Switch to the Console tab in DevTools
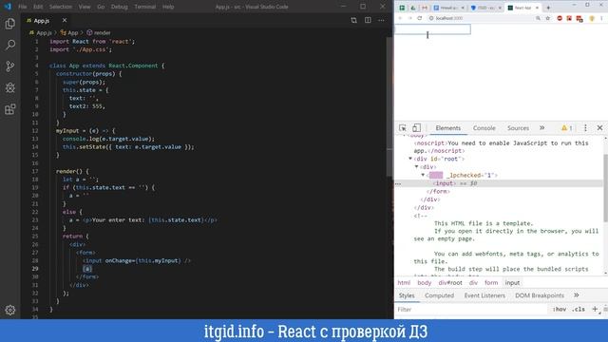 click(x=484, y=128)
